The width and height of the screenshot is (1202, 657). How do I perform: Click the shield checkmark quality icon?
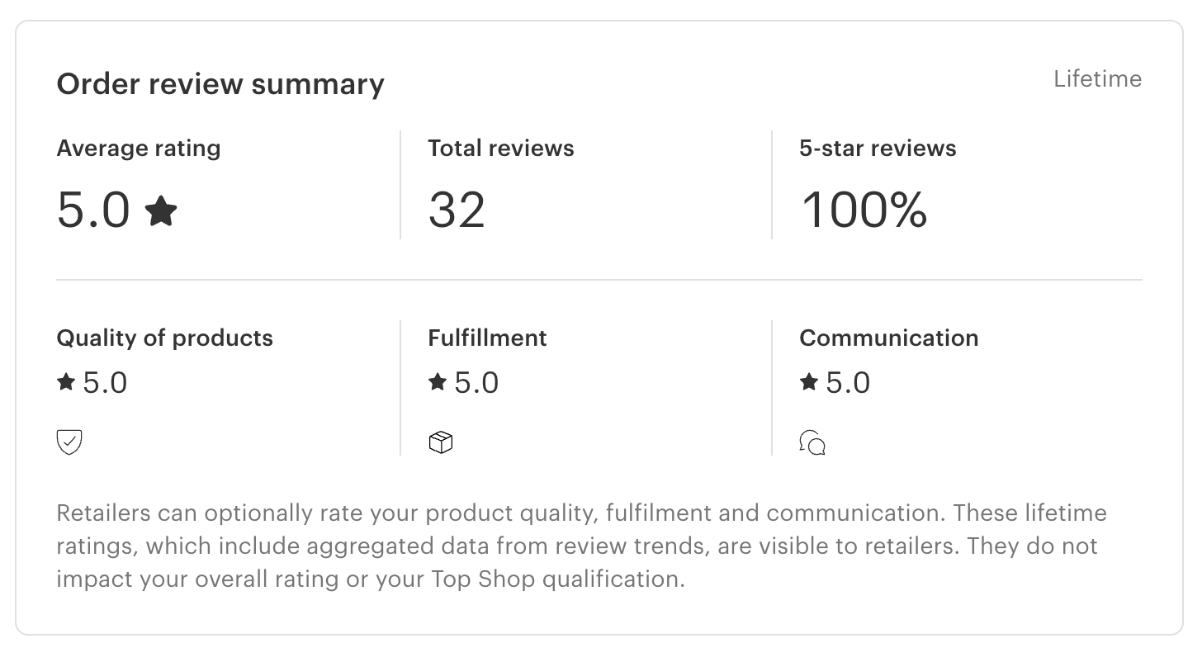(x=69, y=442)
